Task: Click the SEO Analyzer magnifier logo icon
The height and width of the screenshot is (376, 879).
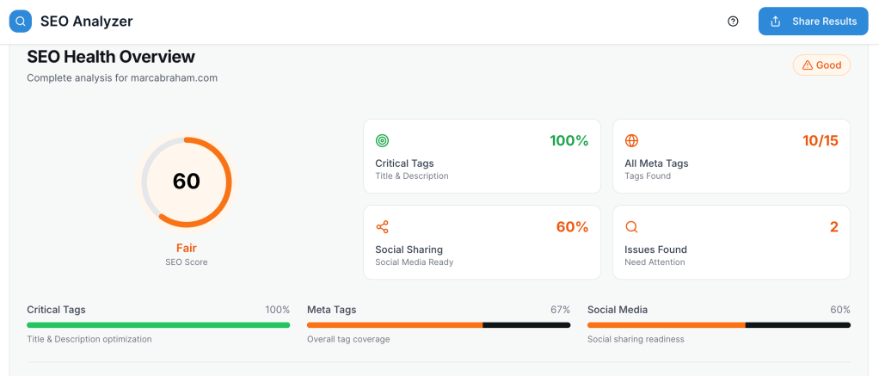Action: point(20,22)
